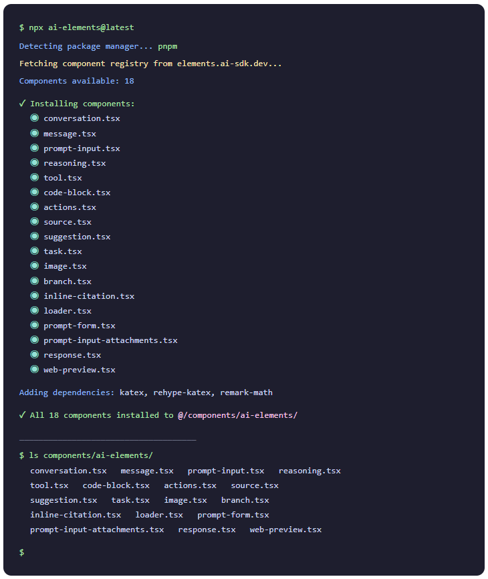Select loader.tsx in the installing list
This screenshot has width=488, height=579.
(68, 310)
